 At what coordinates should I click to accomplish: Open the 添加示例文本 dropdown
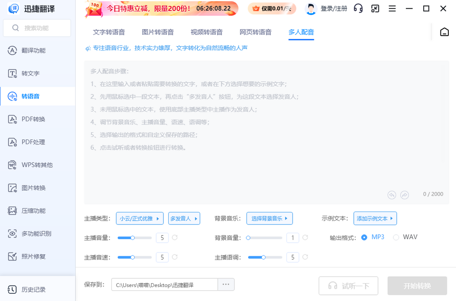pyautogui.click(x=375, y=218)
